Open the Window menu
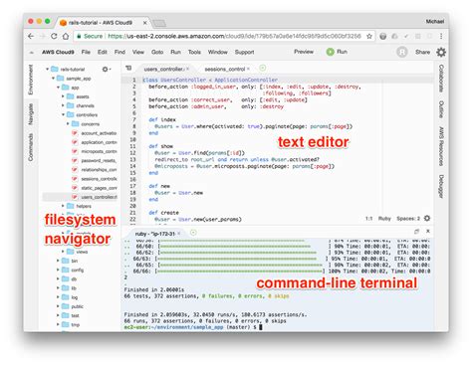Screen dimensions: 472x365 (217, 52)
